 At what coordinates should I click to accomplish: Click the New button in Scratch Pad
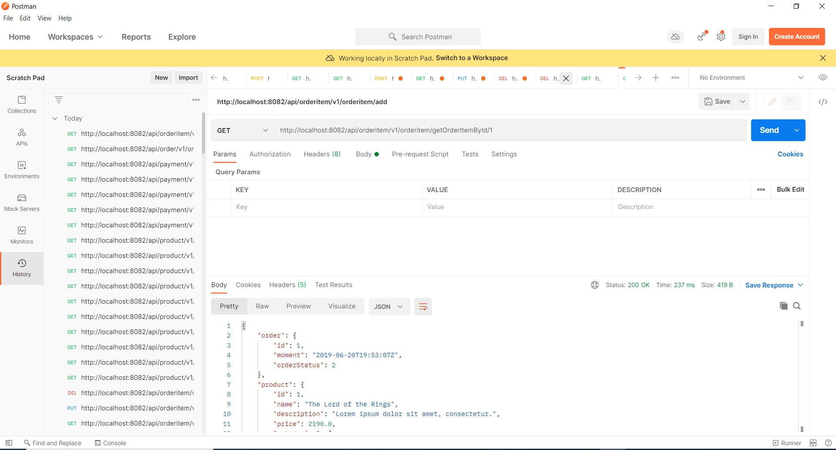[161, 78]
